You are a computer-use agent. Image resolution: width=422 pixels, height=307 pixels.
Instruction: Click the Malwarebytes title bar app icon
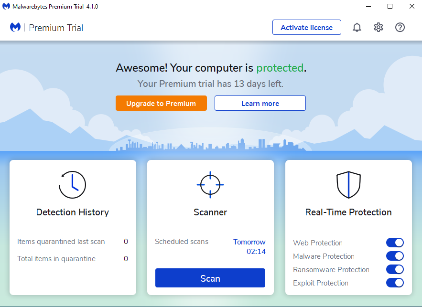[x=6, y=6]
